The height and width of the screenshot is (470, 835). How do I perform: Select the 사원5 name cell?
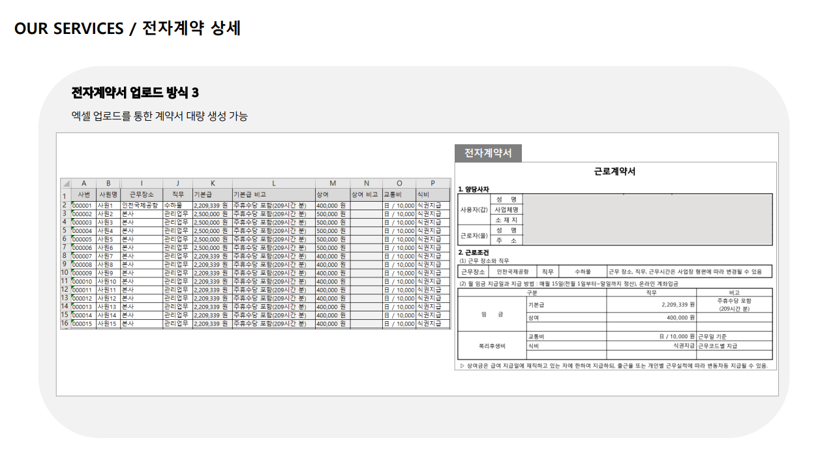pos(108,239)
